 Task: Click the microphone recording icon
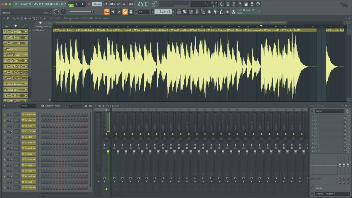coord(234,4)
